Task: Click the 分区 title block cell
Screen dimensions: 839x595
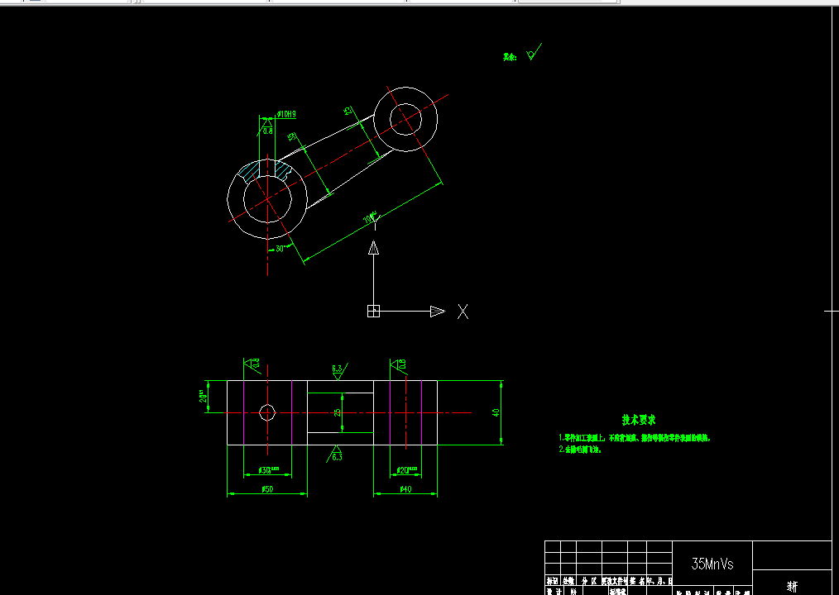Action: pos(589,581)
